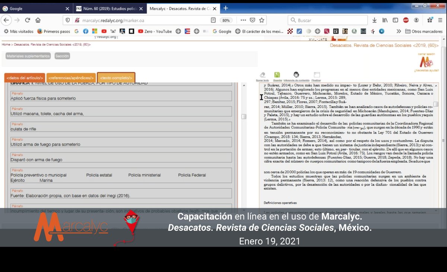Click the Firefox shield tracking icon
Viewport: 447px width, 272px height.
[67, 20]
